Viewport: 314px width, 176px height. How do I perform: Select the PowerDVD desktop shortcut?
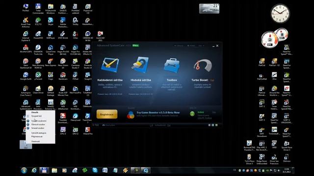tap(38, 35)
